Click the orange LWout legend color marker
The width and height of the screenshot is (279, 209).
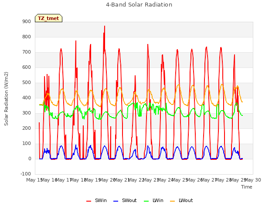[x=173, y=201]
